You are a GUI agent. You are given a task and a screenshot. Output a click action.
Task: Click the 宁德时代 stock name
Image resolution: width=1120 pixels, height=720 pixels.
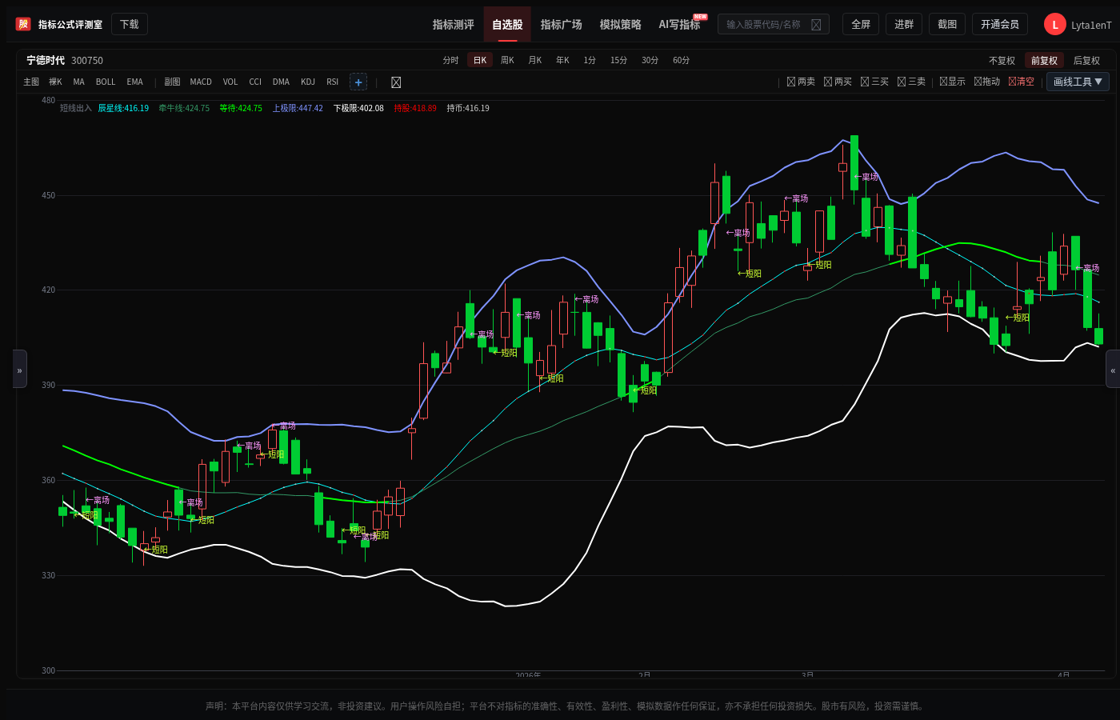click(x=46, y=61)
